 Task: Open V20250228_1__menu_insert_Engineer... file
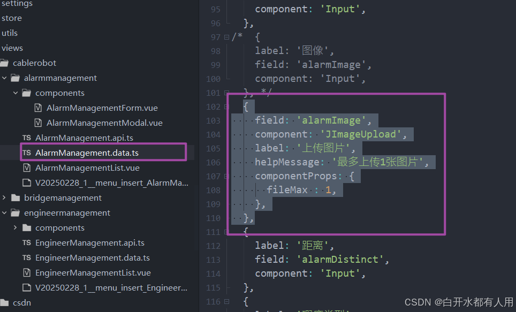click(111, 287)
